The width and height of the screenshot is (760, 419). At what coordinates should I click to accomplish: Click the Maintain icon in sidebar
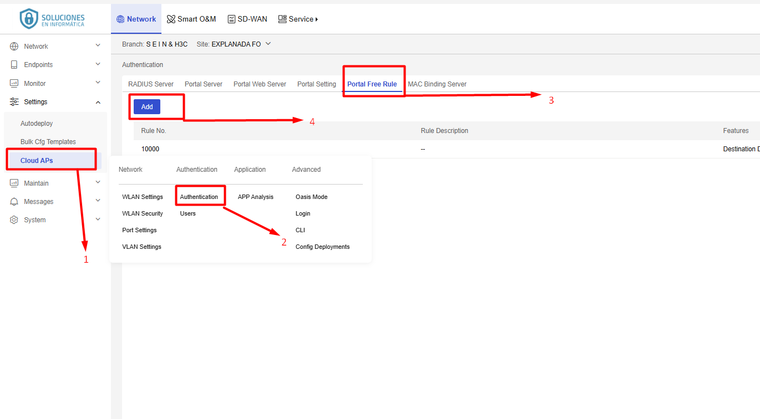(x=14, y=183)
